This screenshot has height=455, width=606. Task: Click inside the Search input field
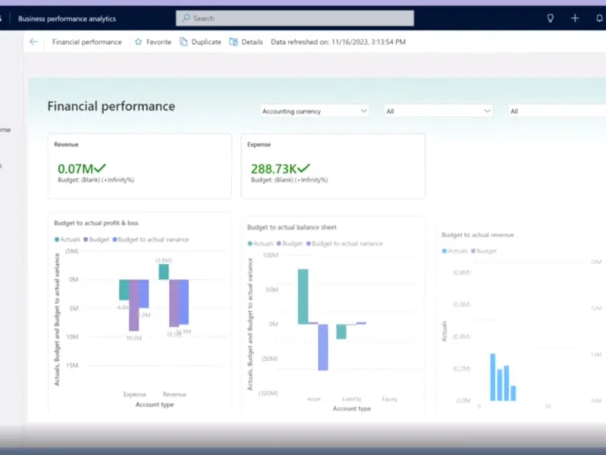(303, 18)
